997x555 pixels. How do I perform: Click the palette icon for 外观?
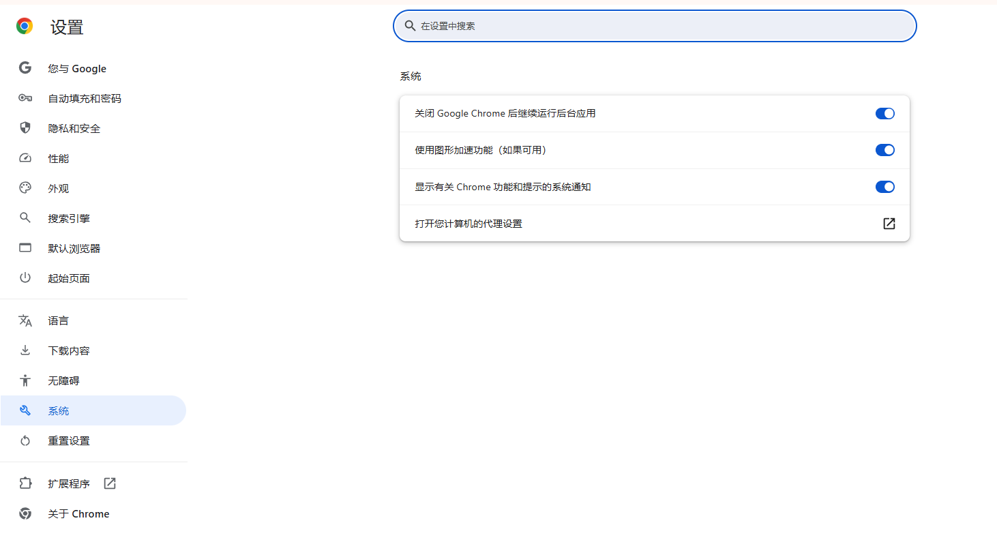click(25, 187)
